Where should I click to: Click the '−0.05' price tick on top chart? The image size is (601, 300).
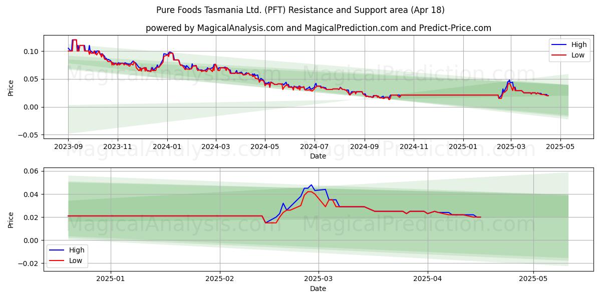(x=29, y=135)
